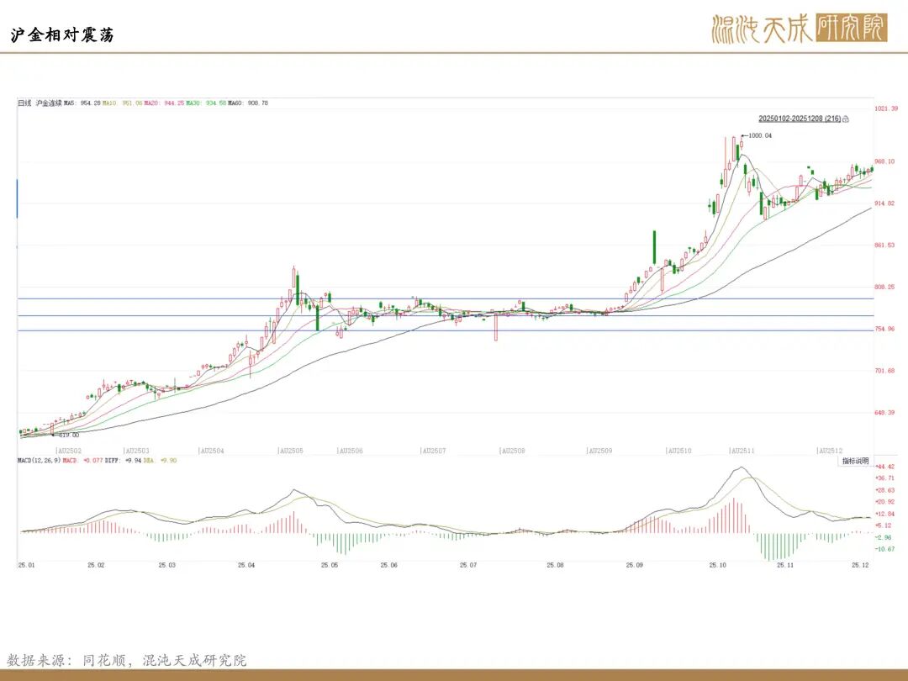The height and width of the screenshot is (681, 908).
Task: Click the MA5: 954.28 indicator value
Action: (82, 103)
